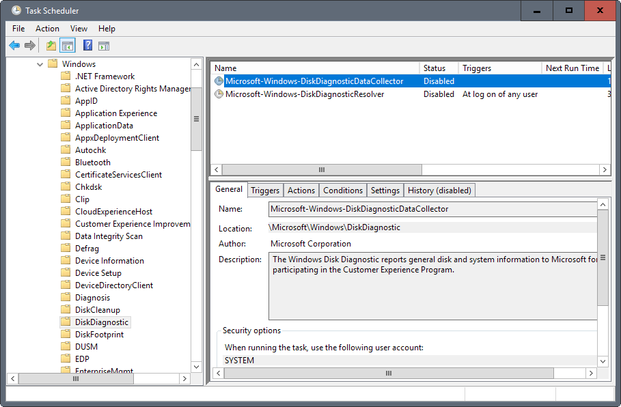
Task: Open the Help toolbar icon
Action: [87, 45]
